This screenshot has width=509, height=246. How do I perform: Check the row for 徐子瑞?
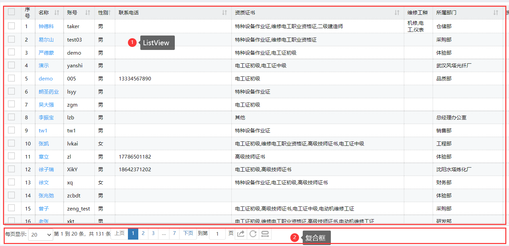11,169
